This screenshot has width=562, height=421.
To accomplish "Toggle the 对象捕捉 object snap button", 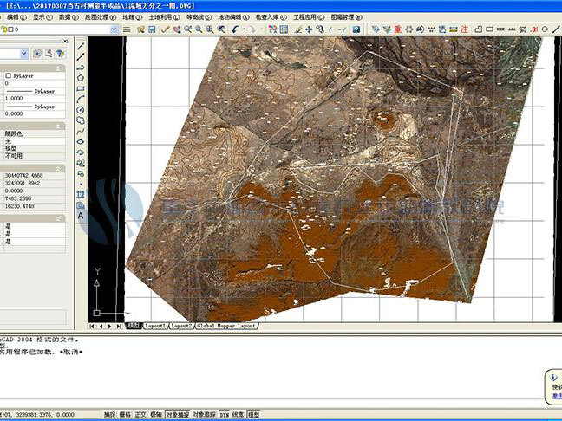I will (x=178, y=415).
